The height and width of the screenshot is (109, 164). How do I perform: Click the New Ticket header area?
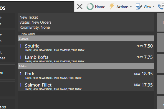click(x=86, y=22)
